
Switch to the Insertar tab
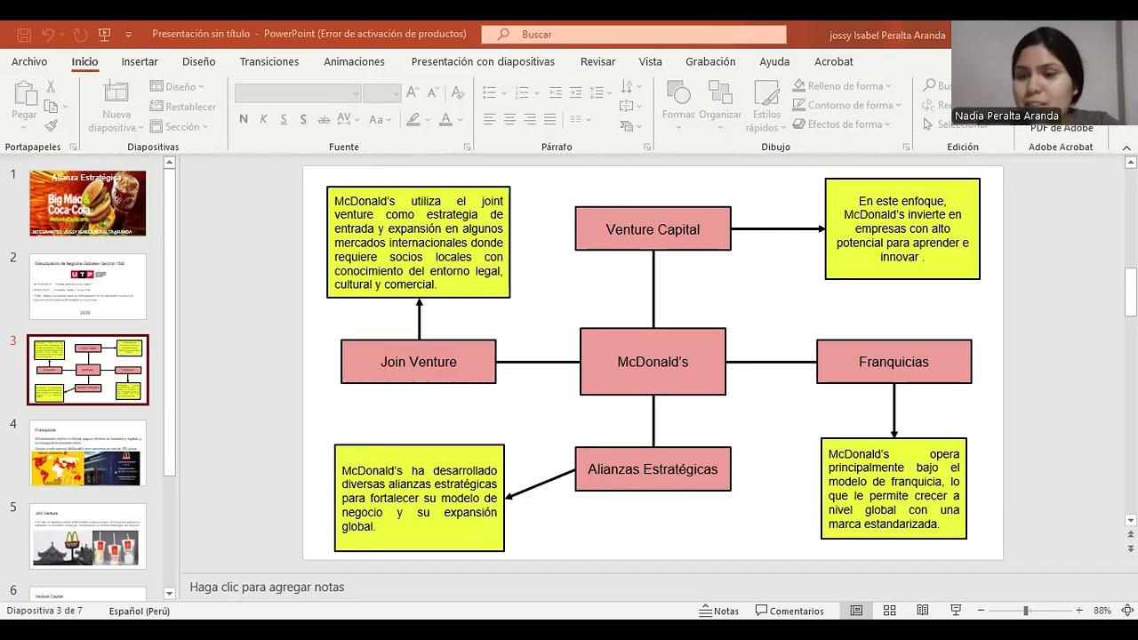pyautogui.click(x=140, y=61)
